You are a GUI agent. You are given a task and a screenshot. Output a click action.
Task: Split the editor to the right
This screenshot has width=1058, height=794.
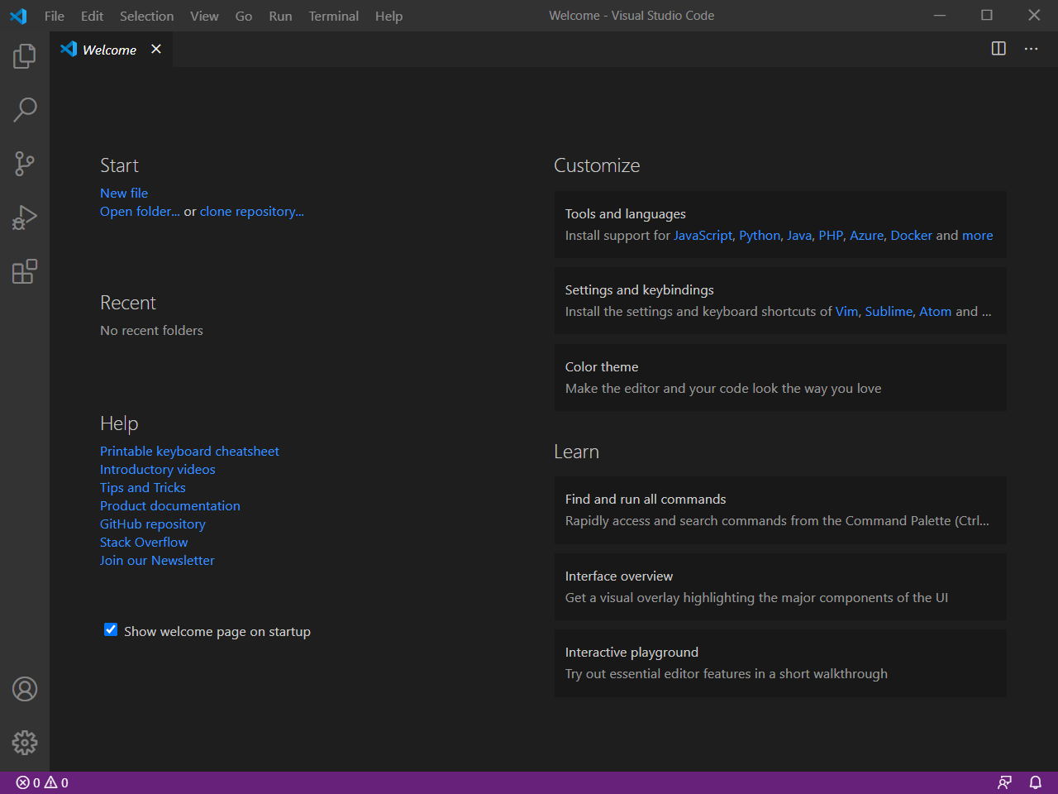[x=998, y=49]
